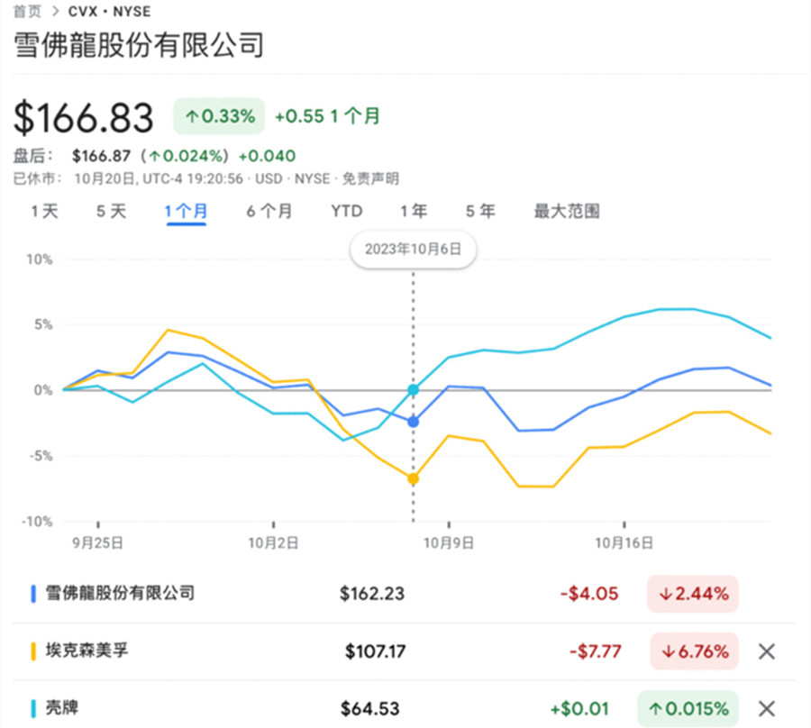Screen dimensions: 811x728
Task: Select the 1 天 range tab
Action: coord(44,211)
